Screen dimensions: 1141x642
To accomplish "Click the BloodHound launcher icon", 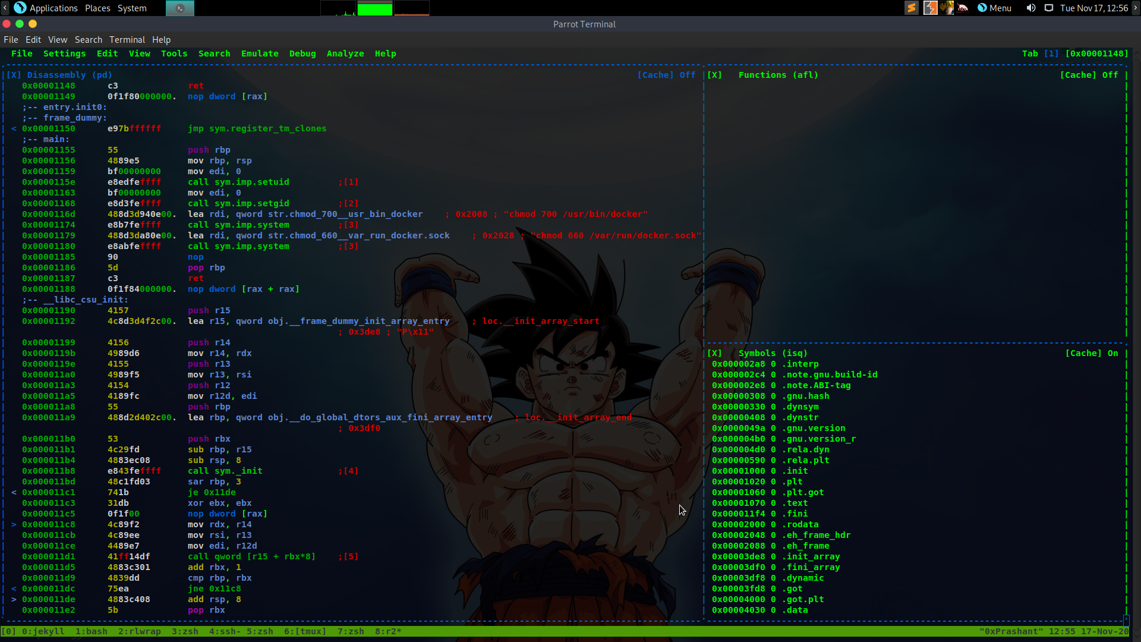I will point(963,8).
